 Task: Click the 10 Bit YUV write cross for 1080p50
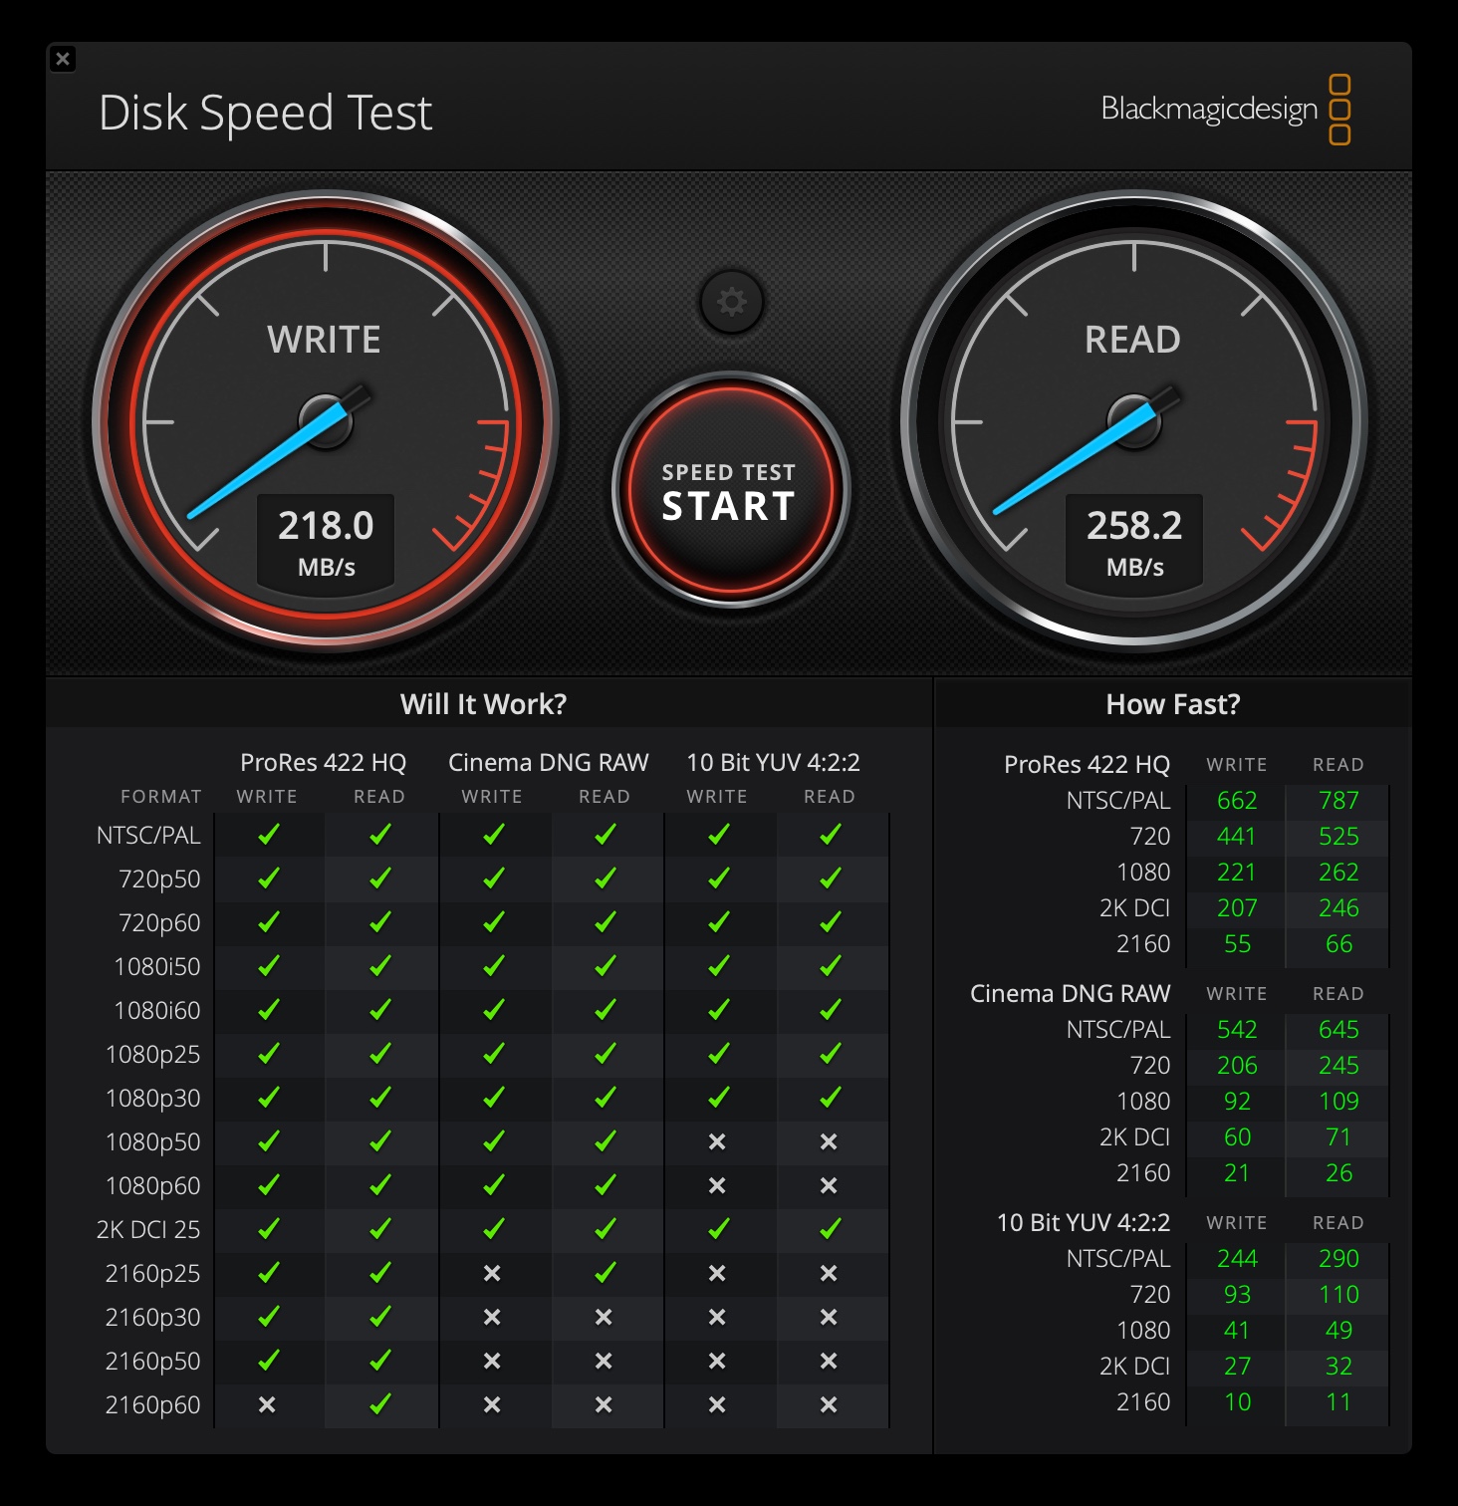coord(717,1141)
